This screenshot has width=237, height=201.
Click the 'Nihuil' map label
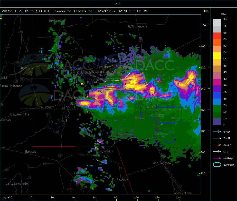pyautogui.click(x=62, y=120)
